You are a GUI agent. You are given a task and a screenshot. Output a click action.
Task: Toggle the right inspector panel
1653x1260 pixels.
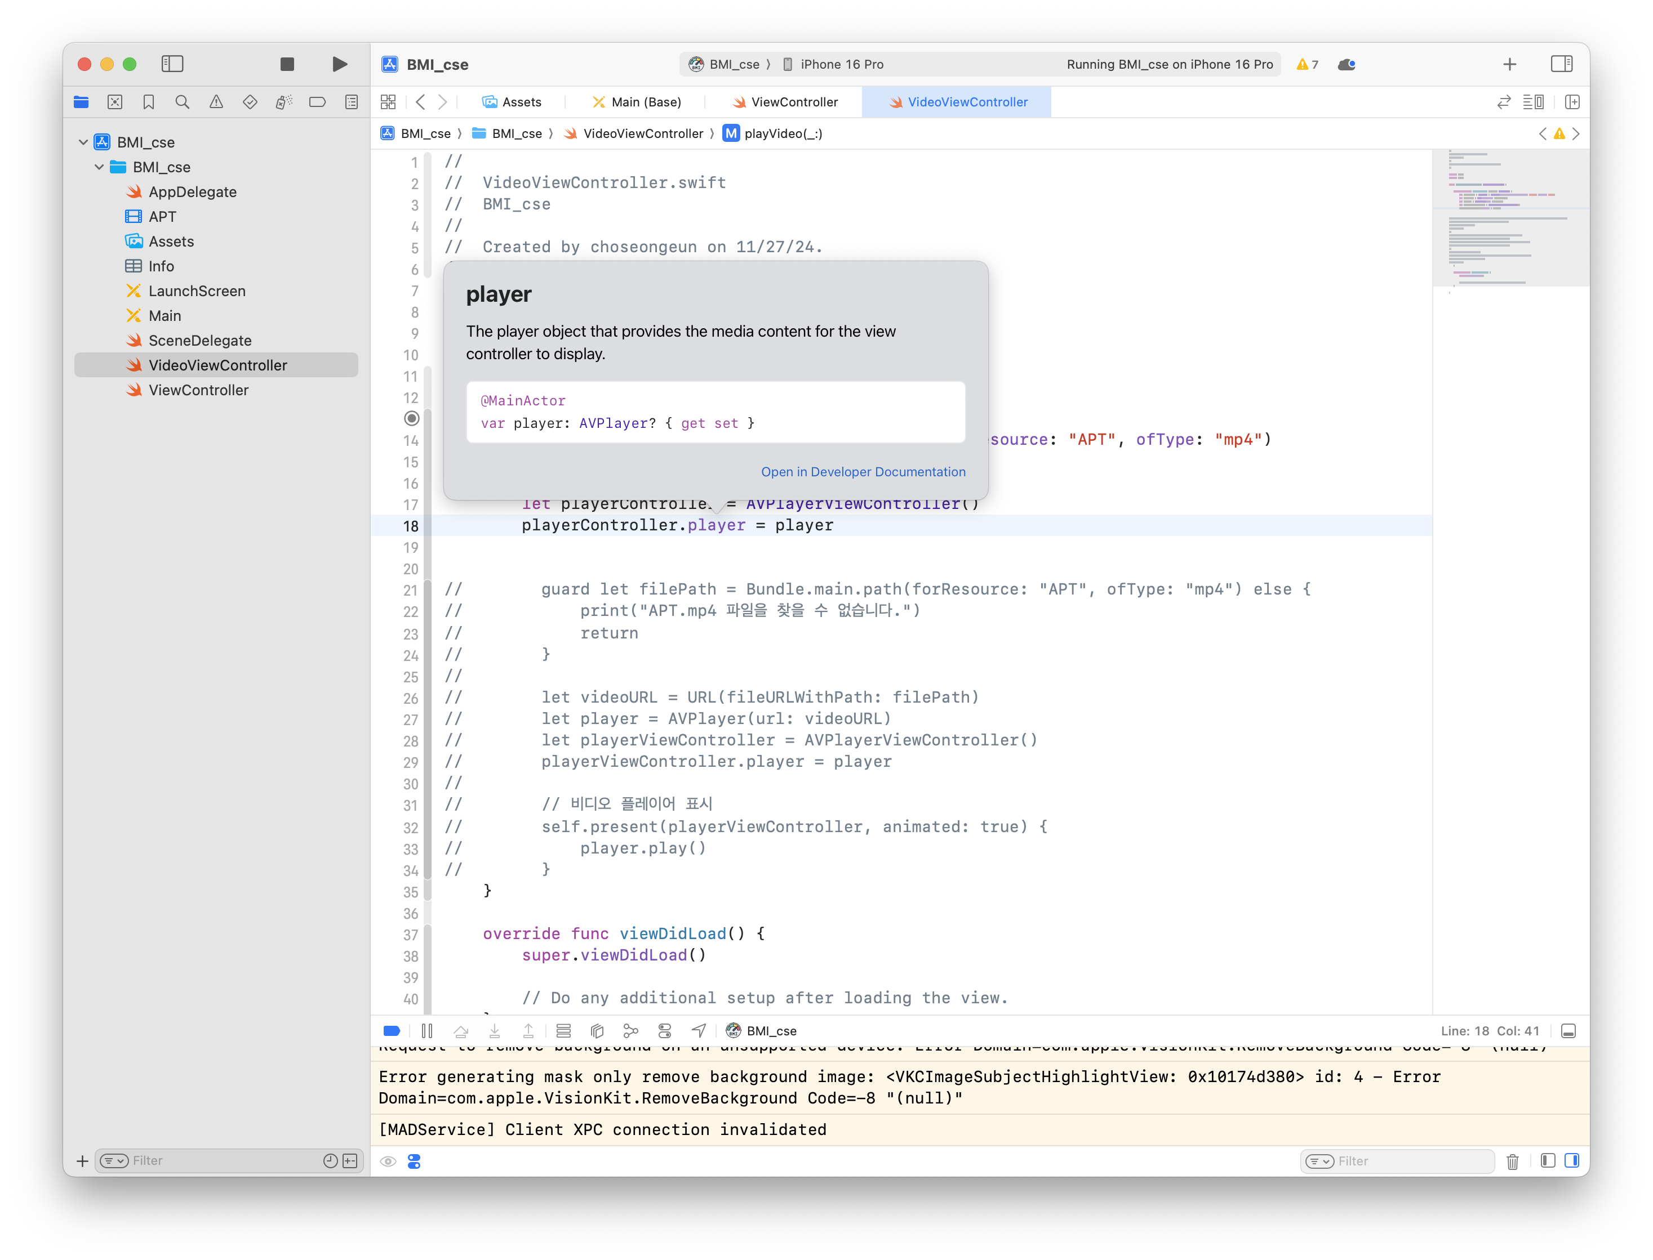tap(1562, 65)
